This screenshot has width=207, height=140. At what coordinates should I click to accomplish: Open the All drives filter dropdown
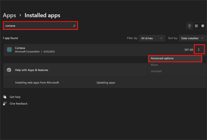coord(152,38)
